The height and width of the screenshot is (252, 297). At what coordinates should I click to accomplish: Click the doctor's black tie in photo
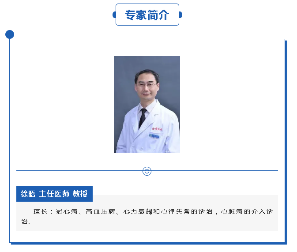click(x=143, y=118)
